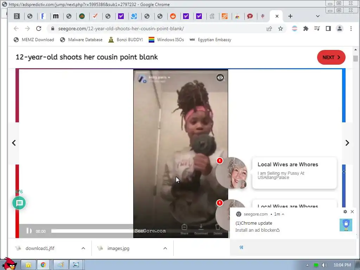This screenshot has height=270, width=360.
Task: Open notification settings gear icon
Action: [x=345, y=212]
